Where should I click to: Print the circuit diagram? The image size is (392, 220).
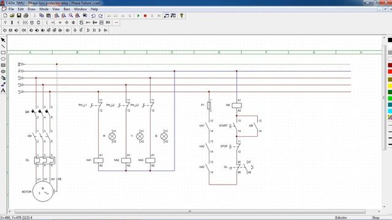pos(26,16)
